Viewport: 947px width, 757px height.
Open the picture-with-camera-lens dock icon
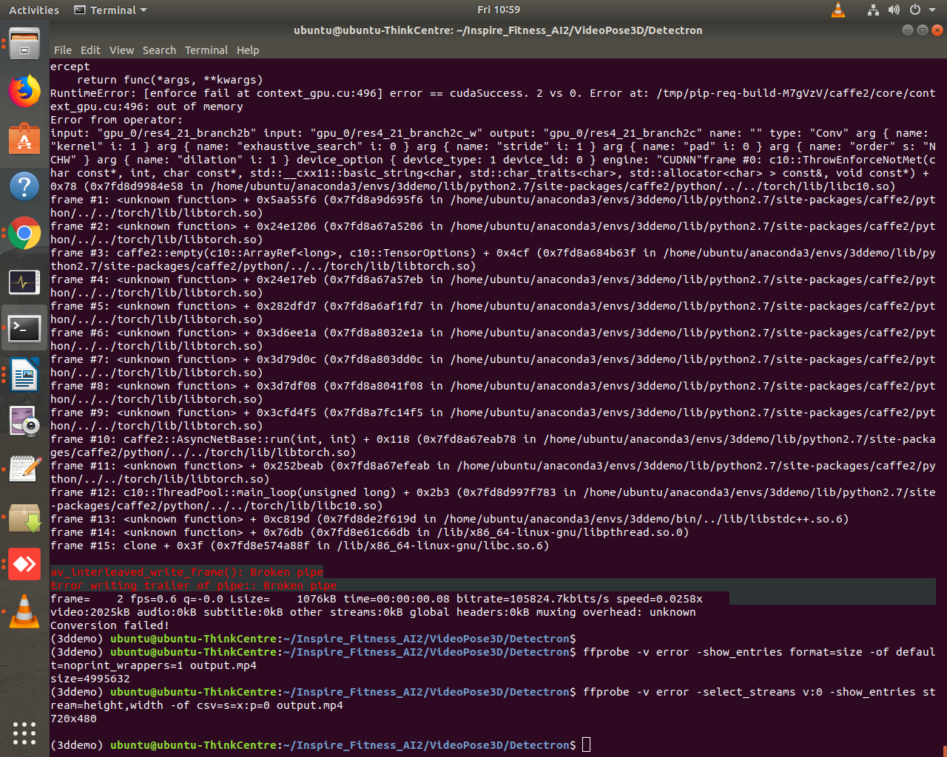click(x=24, y=422)
